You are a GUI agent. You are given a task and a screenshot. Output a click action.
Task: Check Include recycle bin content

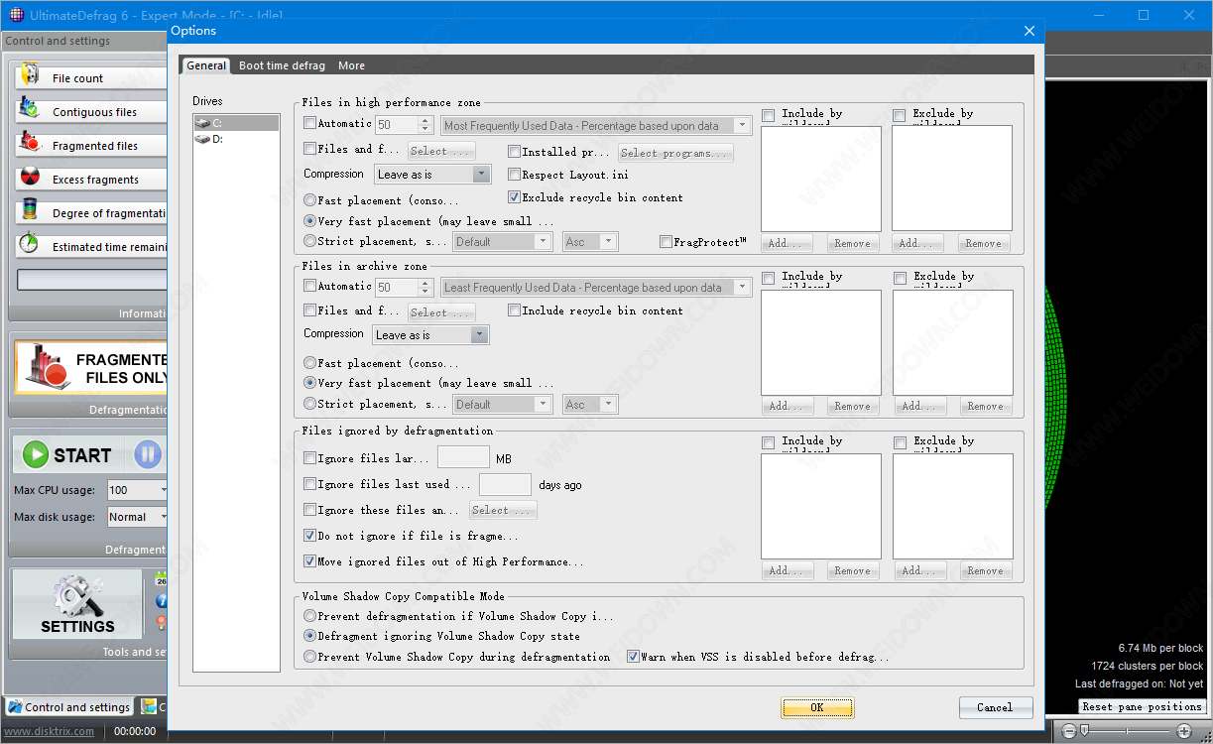(514, 310)
